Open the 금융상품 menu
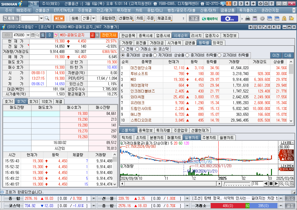This screenshot has height=210, width=297. tap(228, 10)
